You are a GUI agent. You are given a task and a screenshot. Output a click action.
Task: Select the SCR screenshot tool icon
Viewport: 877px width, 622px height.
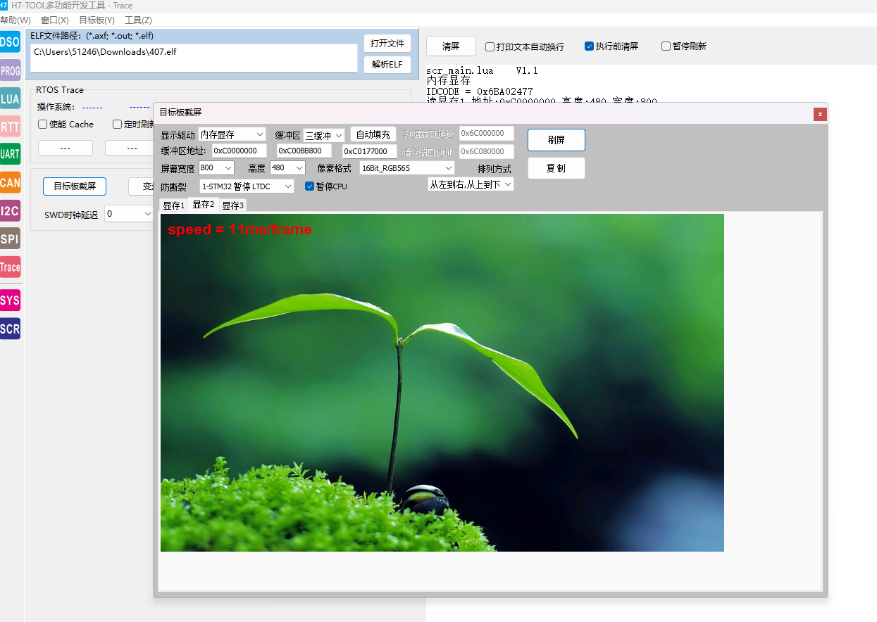10,329
